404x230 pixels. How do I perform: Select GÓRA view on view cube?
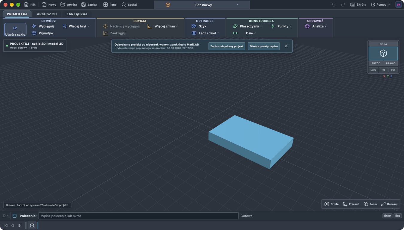tap(383, 44)
